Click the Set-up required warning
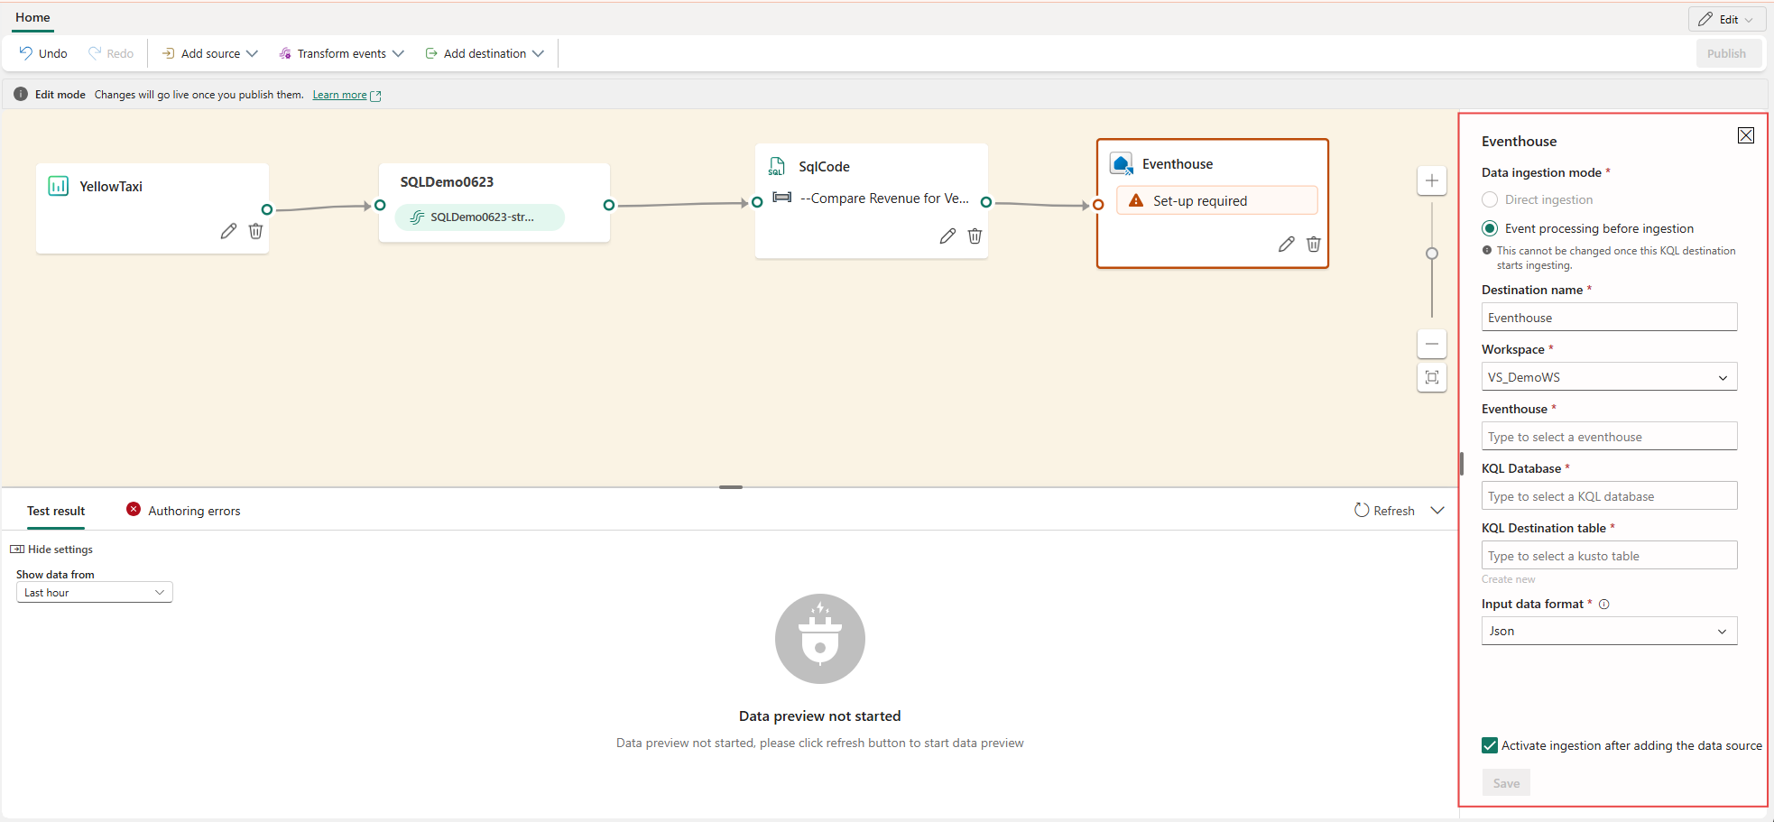The width and height of the screenshot is (1774, 822). tap(1216, 200)
